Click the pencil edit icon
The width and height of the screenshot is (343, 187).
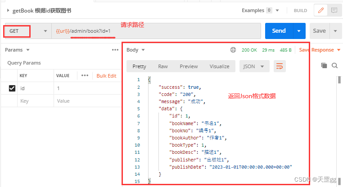click(320, 10)
